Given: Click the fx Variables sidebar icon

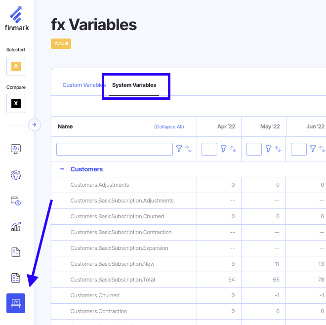Looking at the screenshot, I should [16, 303].
